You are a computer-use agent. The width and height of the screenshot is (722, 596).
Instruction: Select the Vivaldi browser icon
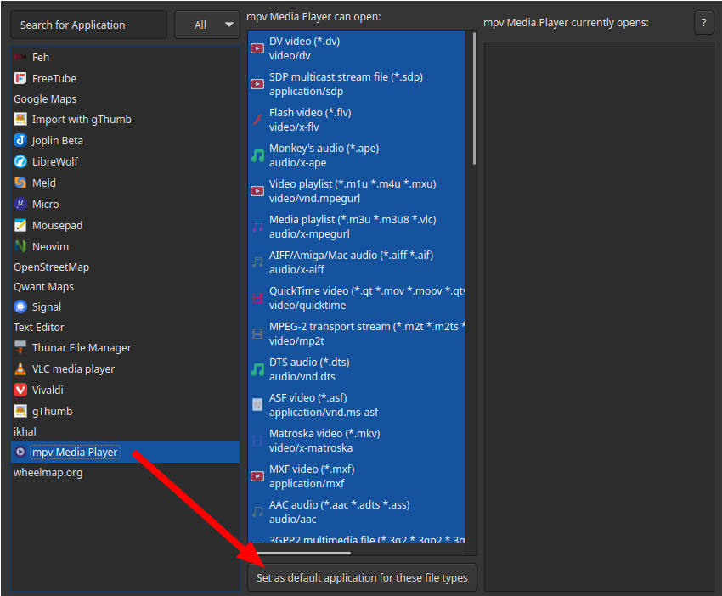coord(19,390)
